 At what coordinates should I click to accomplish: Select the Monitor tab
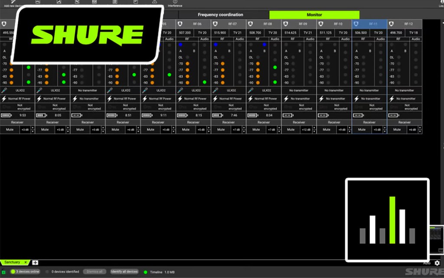(x=314, y=15)
